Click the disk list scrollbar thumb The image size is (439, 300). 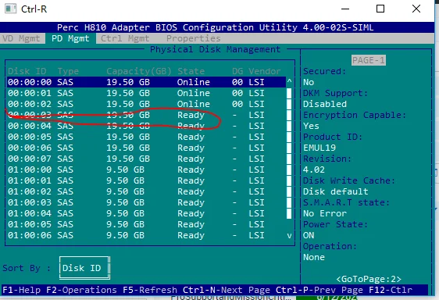(x=289, y=153)
